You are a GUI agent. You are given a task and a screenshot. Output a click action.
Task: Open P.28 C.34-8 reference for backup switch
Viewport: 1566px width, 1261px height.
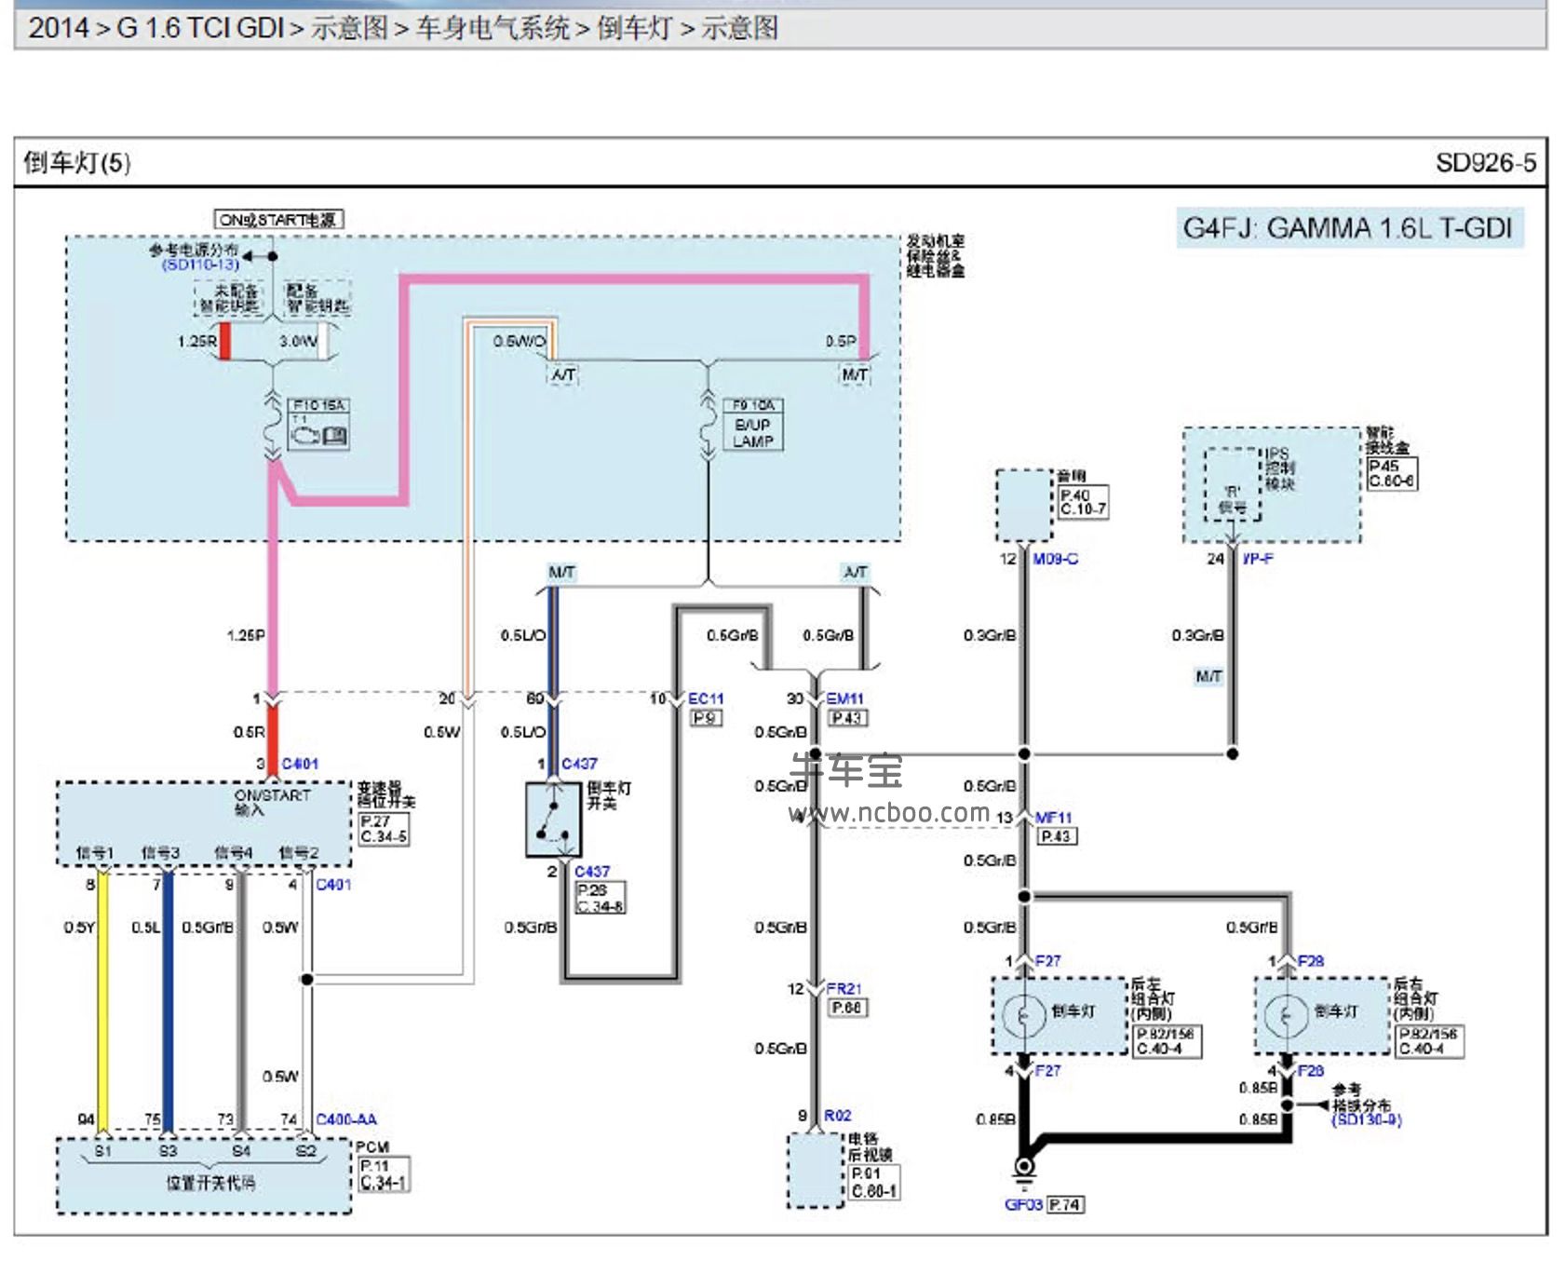(x=601, y=898)
